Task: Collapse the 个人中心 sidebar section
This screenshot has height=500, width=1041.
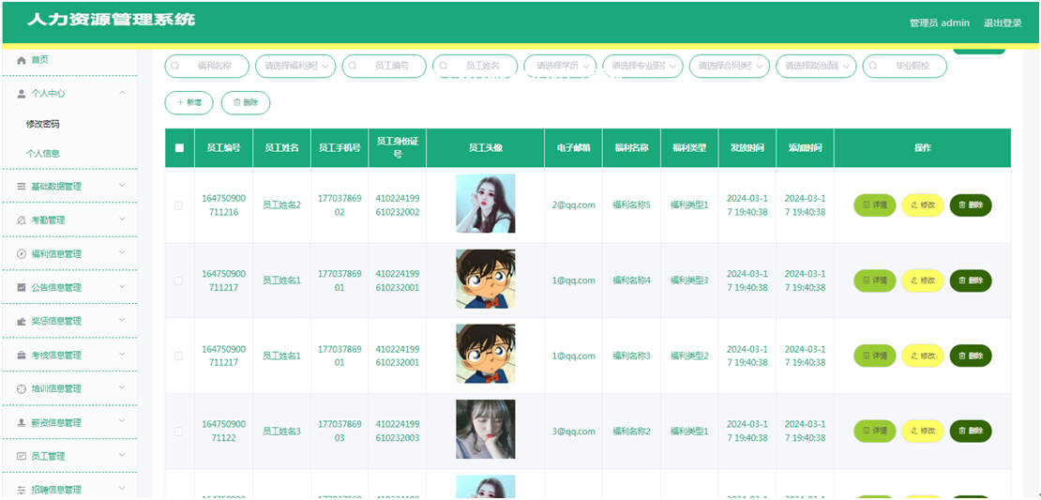Action: [122, 93]
